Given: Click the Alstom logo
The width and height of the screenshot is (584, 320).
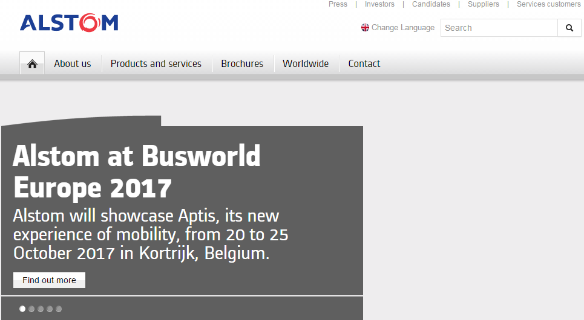Looking at the screenshot, I should click(69, 23).
